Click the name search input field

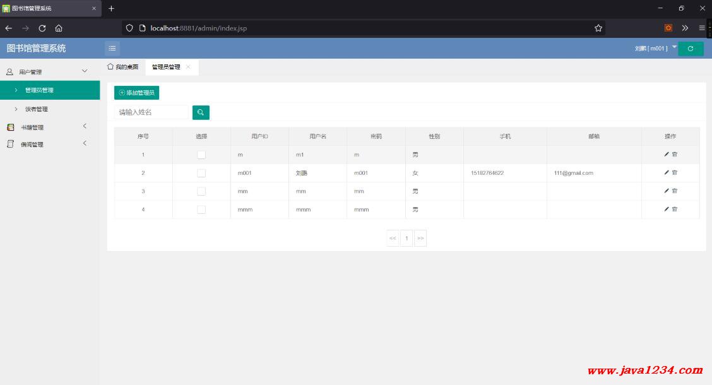point(151,112)
